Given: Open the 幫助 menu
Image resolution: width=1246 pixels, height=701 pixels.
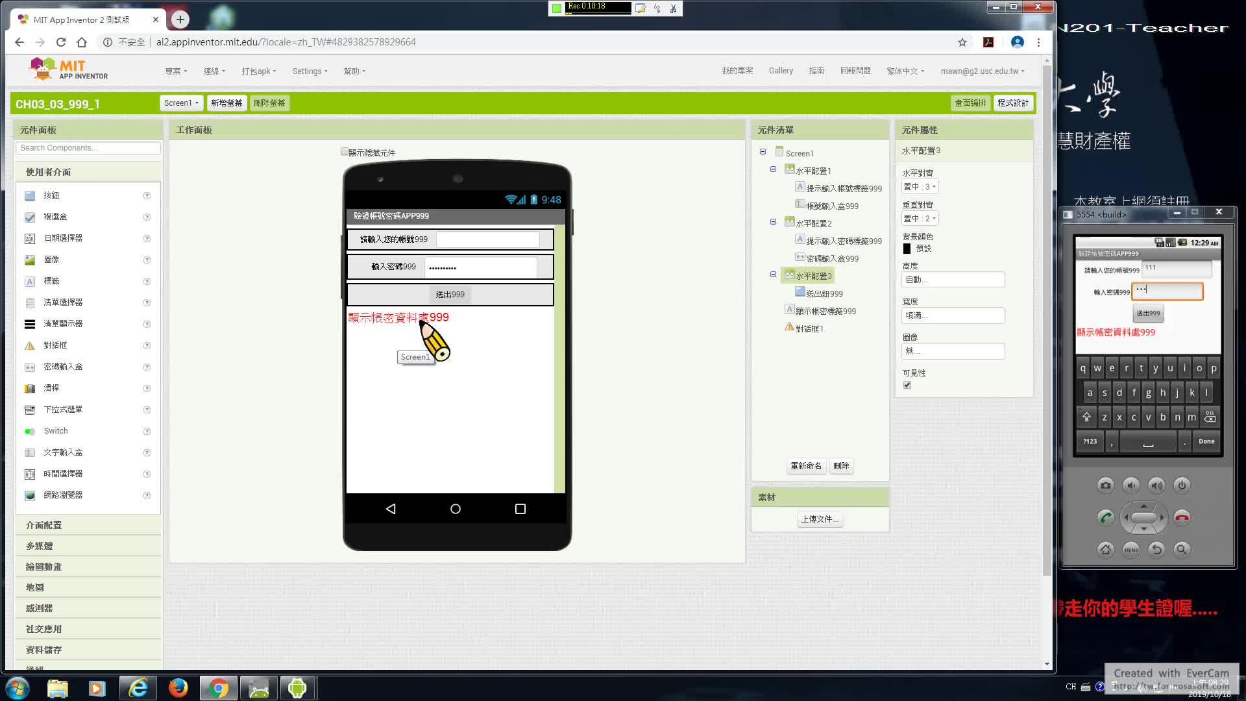Looking at the screenshot, I should 354,71.
